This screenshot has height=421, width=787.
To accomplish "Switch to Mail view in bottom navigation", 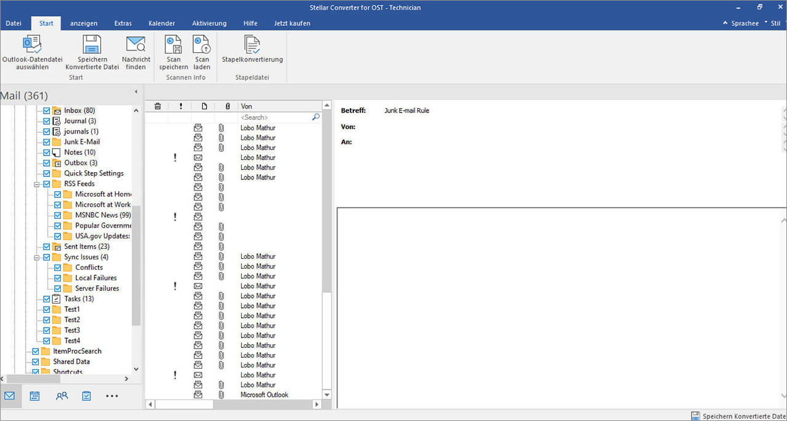I will 10,396.
